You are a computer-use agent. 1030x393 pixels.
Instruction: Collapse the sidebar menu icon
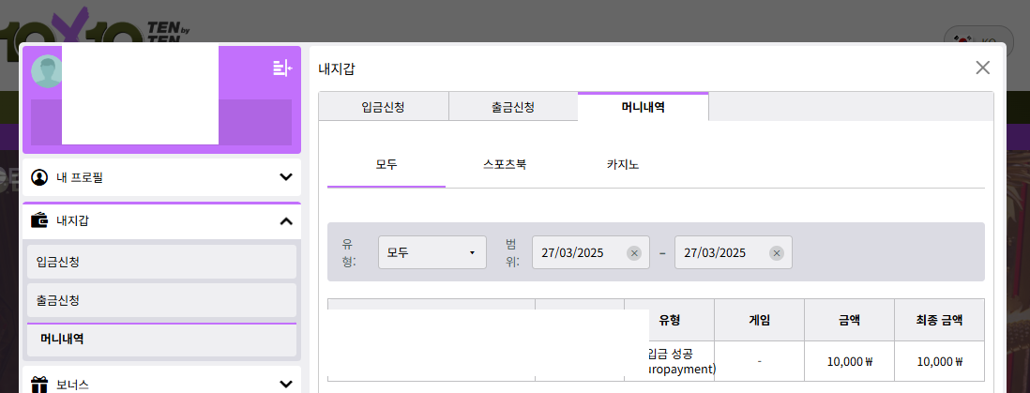281,68
